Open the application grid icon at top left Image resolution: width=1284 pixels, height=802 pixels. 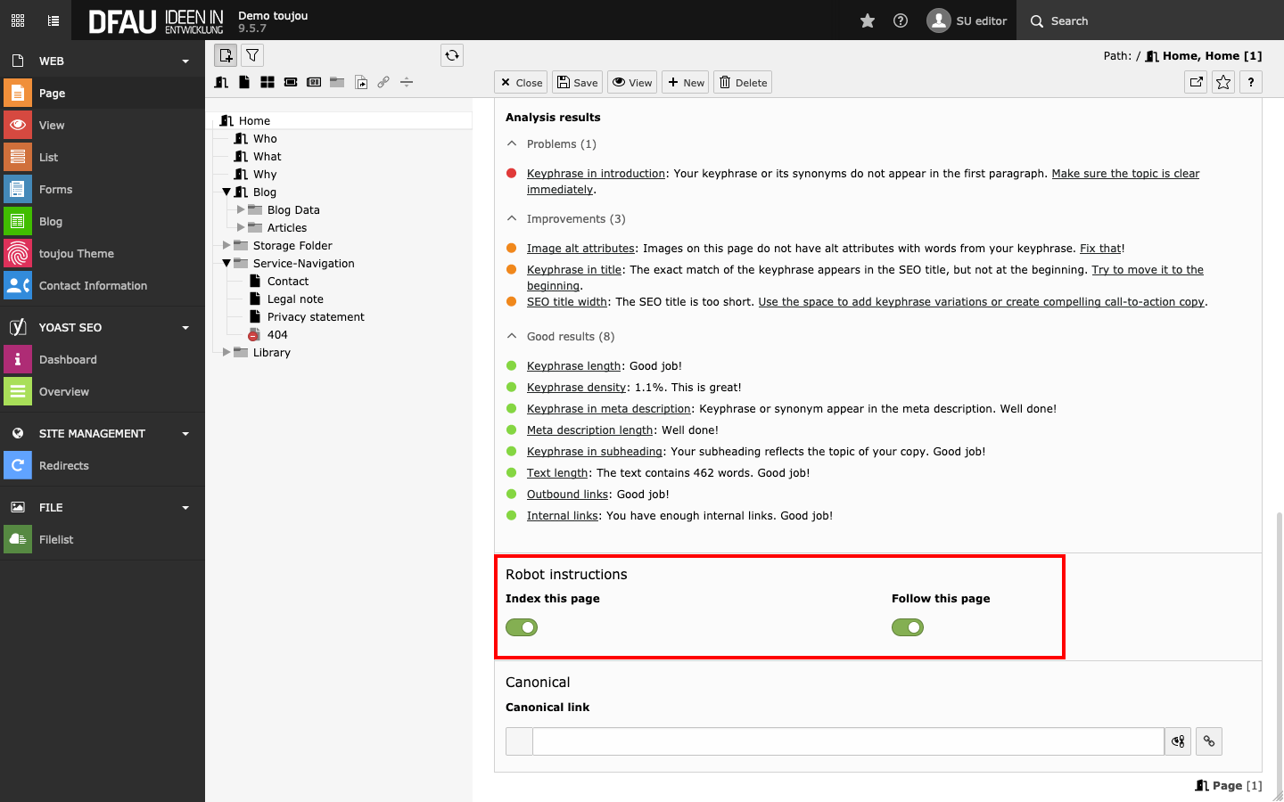click(x=18, y=20)
